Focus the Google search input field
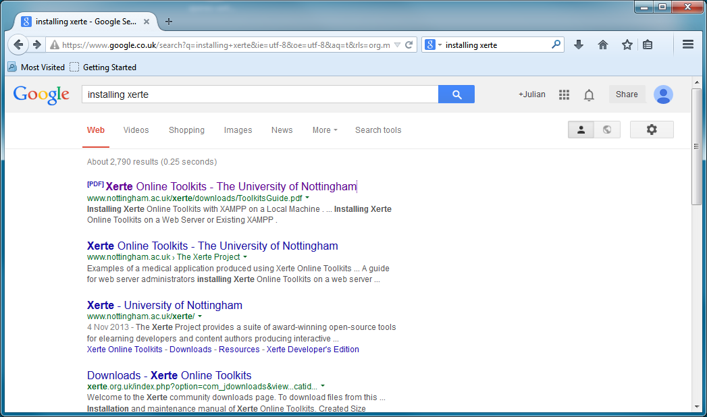Screen dimensions: 707x417 click(x=260, y=94)
